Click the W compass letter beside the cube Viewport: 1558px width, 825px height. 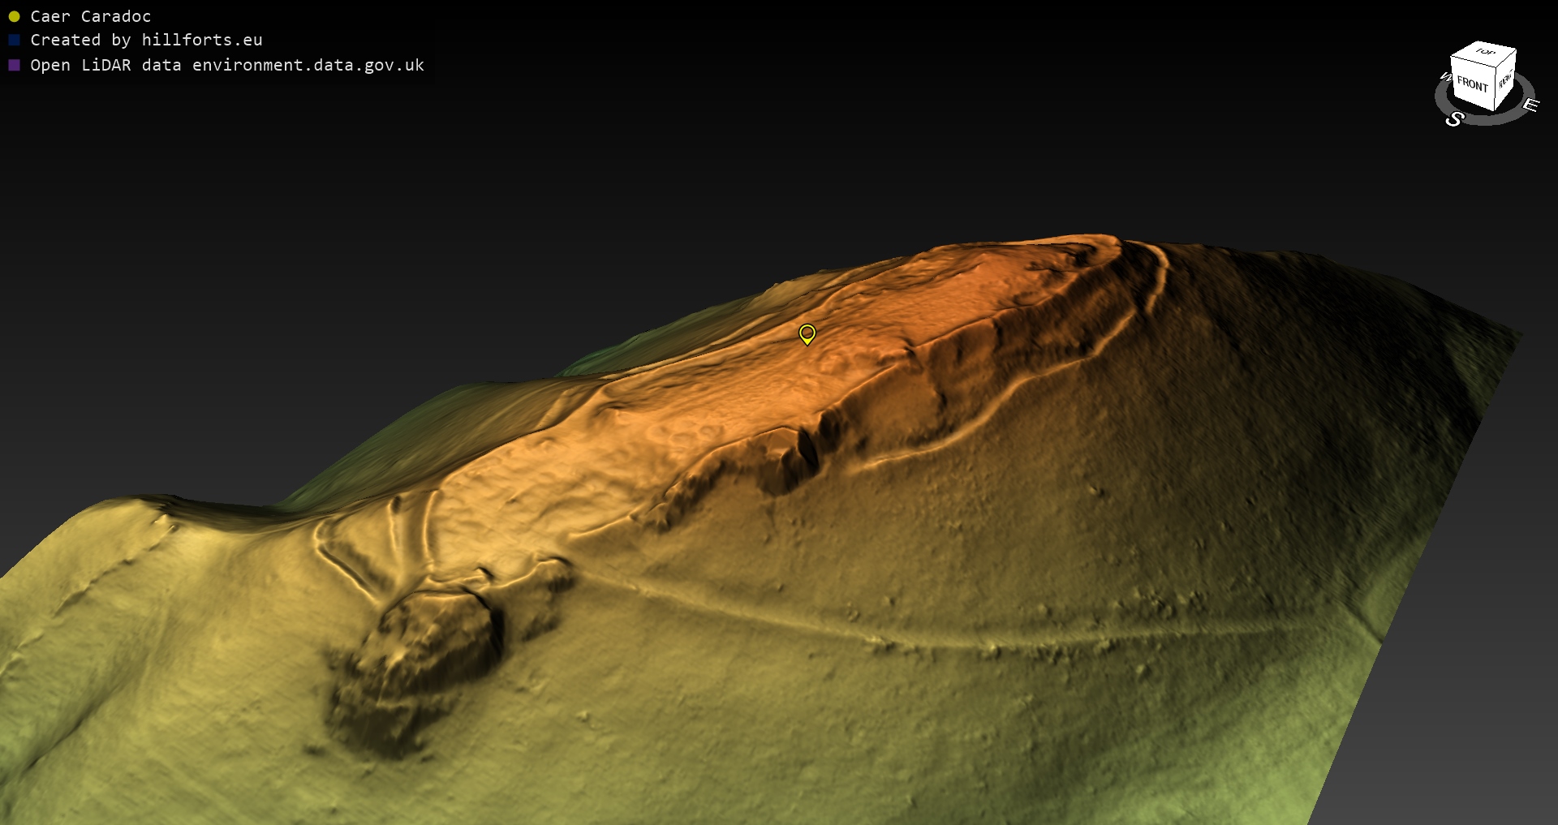coord(1444,77)
